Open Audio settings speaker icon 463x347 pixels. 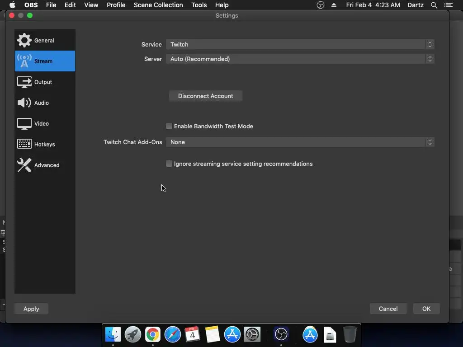24,103
